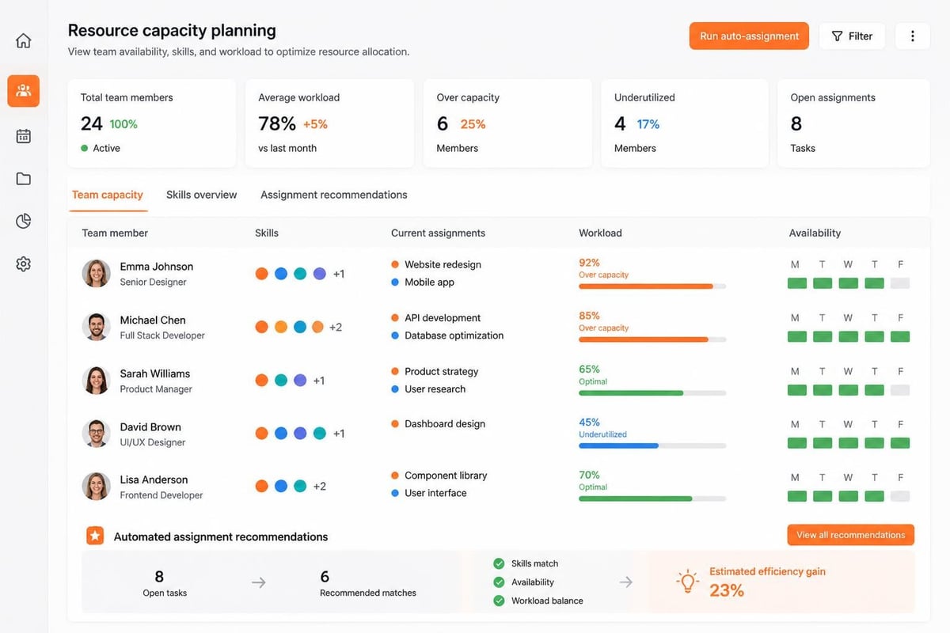Expand Michael Chen's +2 more skills

(336, 327)
